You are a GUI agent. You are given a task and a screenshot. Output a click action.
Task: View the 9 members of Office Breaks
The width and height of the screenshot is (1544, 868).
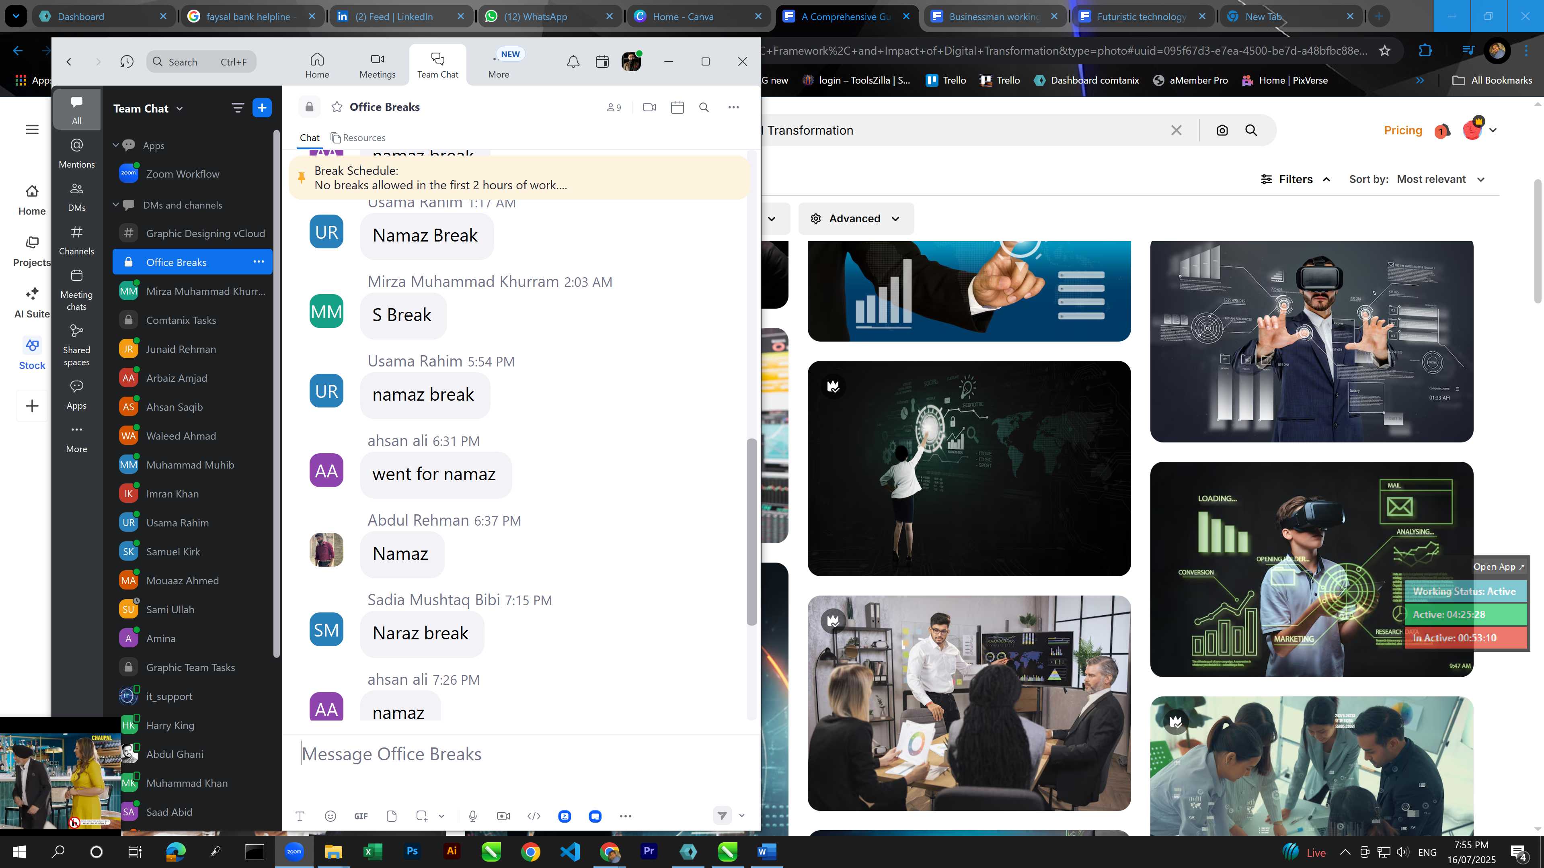[x=614, y=108]
